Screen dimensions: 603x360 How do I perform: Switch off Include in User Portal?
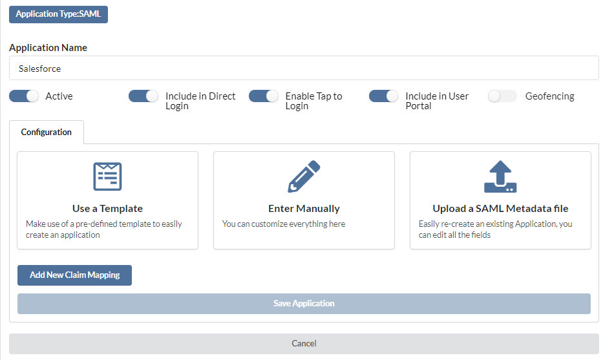click(383, 96)
